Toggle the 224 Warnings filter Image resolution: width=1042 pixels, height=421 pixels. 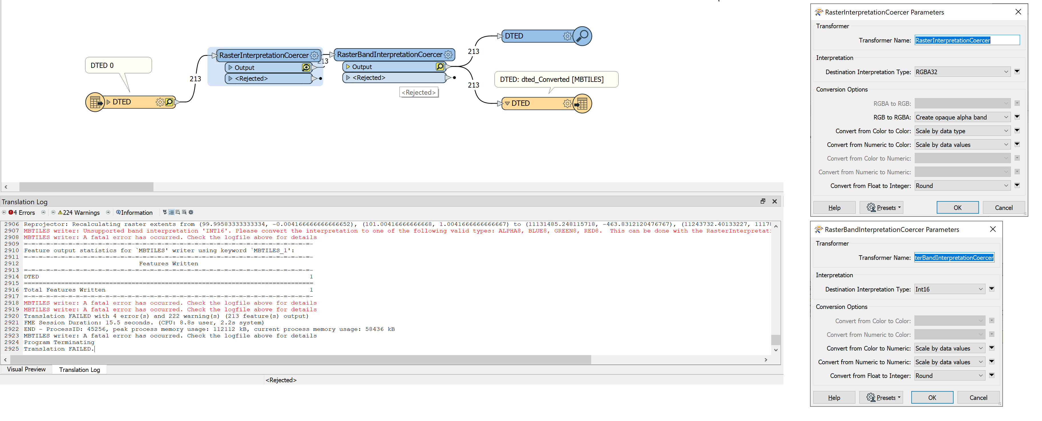pyautogui.click(x=79, y=212)
